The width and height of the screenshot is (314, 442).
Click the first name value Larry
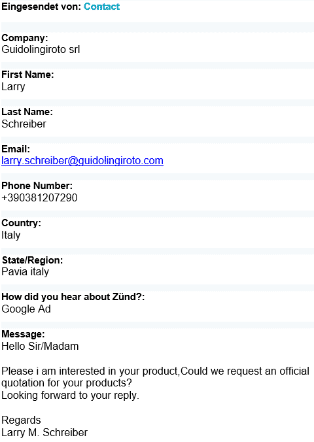[x=13, y=87]
